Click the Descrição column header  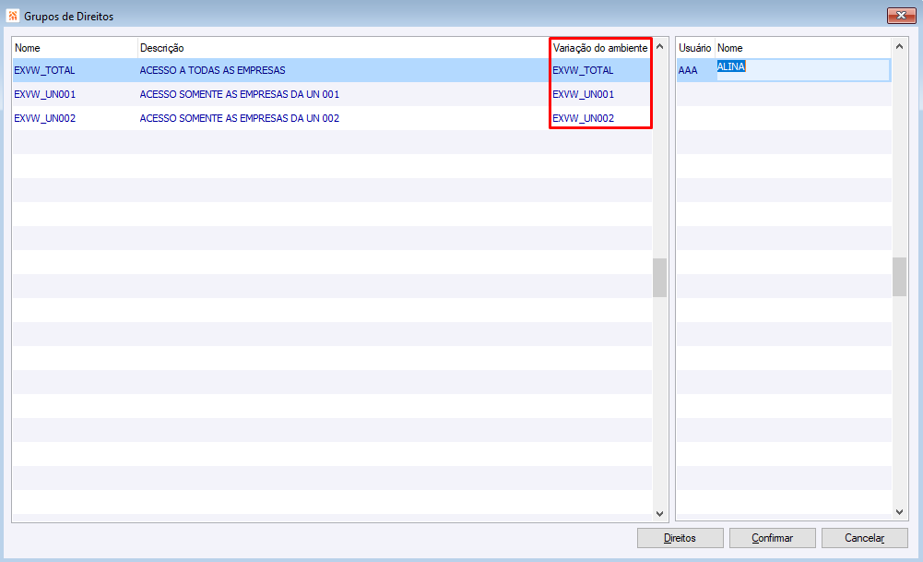pyautogui.click(x=343, y=48)
